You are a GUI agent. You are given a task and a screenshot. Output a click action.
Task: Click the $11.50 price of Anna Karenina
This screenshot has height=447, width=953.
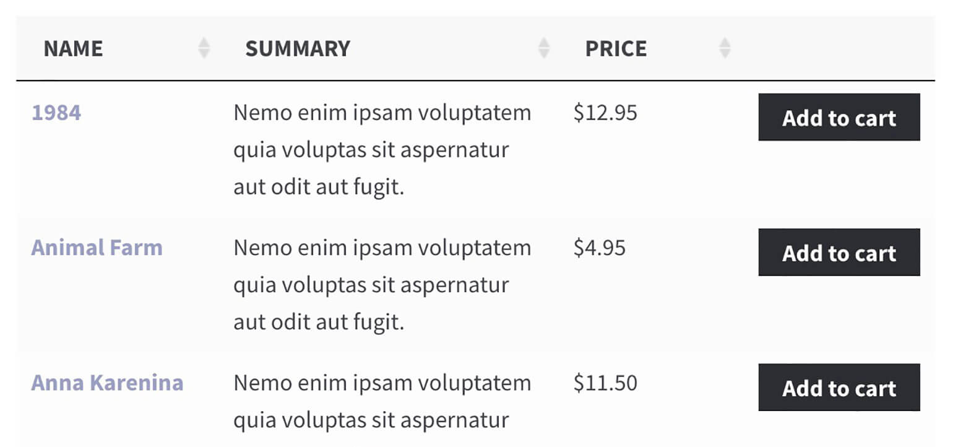605,383
